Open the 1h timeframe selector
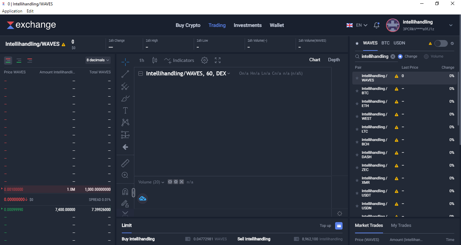Screen dimensions: 461x245 click(x=142, y=60)
